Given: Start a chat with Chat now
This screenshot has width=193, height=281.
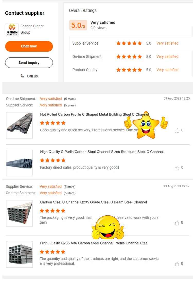Looking at the screenshot, I should [29, 46].
